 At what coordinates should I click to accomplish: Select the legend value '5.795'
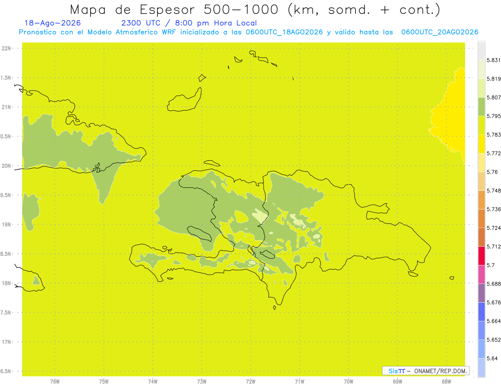[x=493, y=116]
